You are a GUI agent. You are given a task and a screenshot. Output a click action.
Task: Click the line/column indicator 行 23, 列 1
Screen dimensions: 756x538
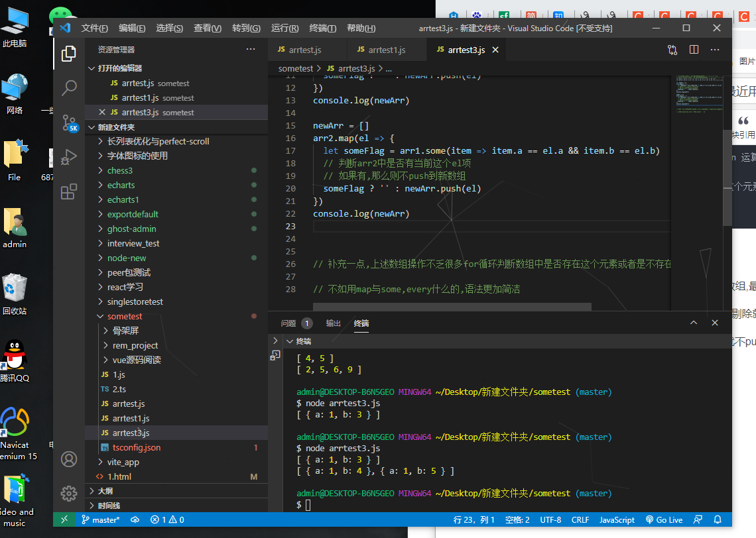(474, 519)
